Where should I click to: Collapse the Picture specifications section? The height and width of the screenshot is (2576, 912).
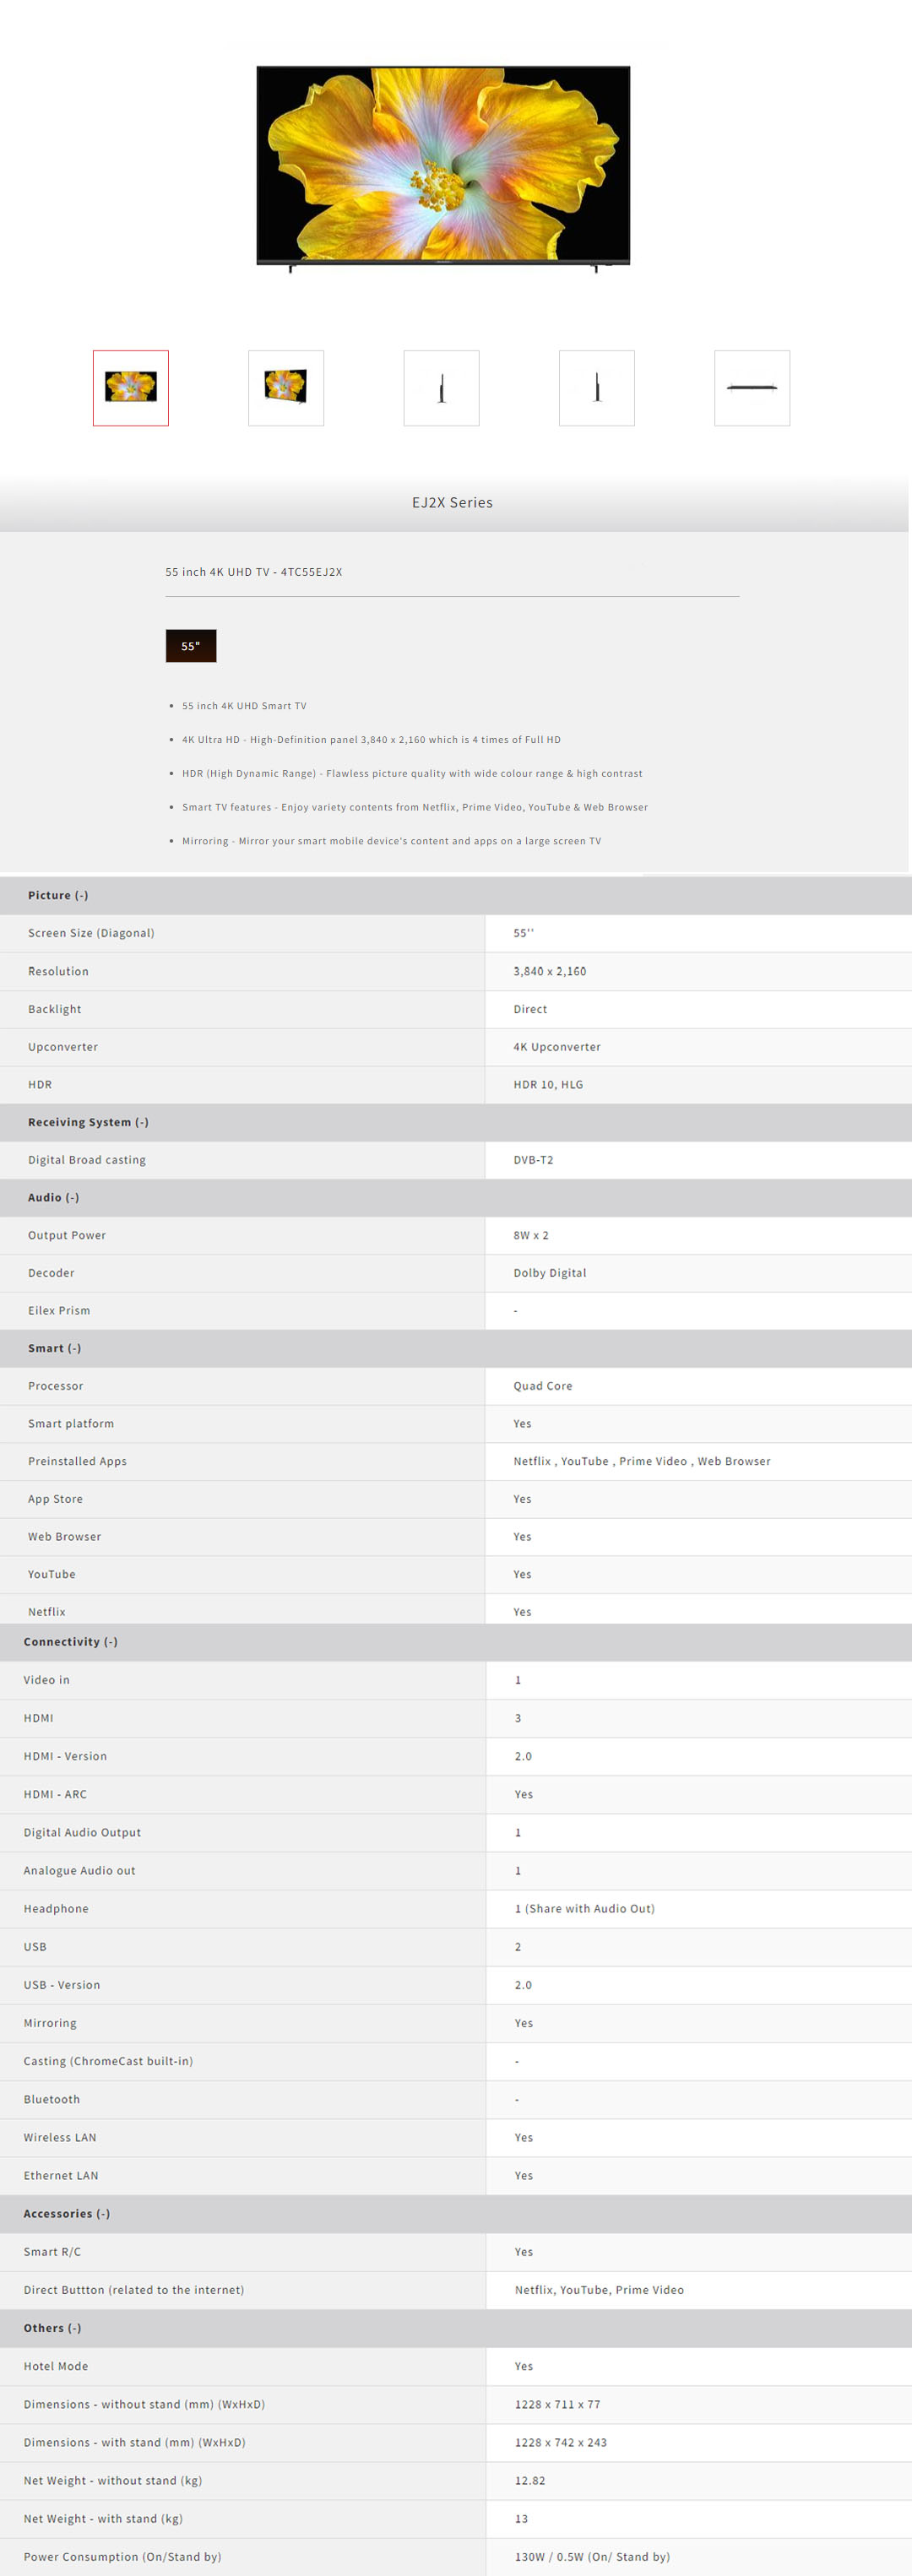tap(58, 895)
